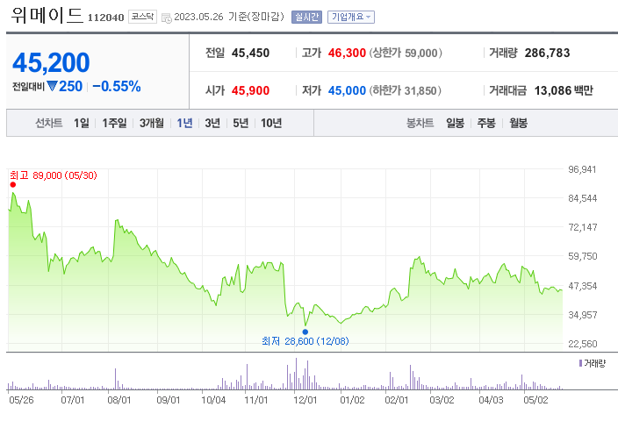Select the 1주일 line chart tab
The image size is (618, 421).
coord(114,124)
